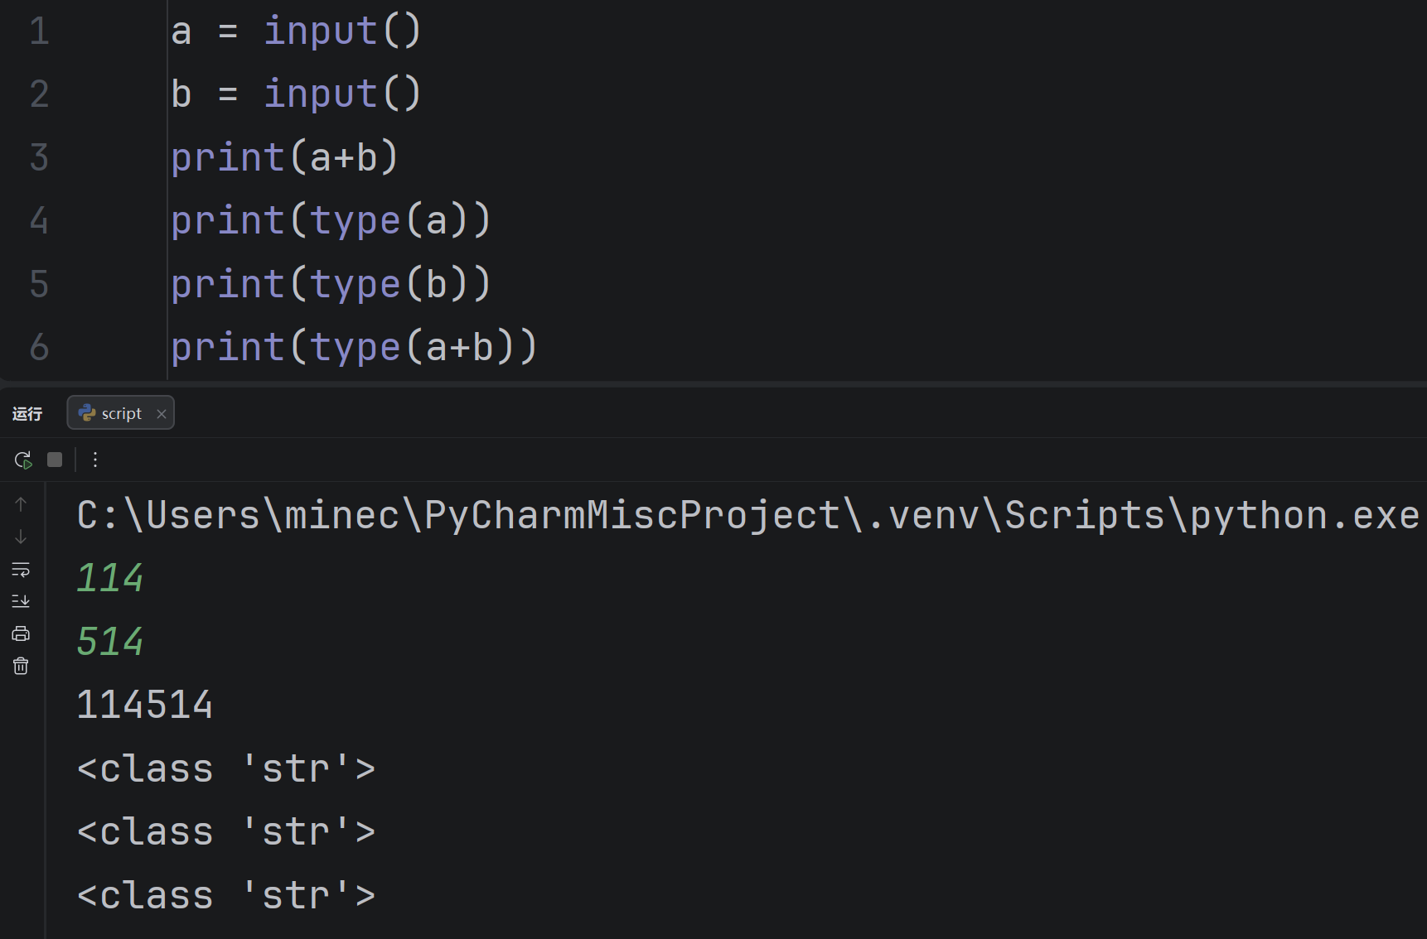The width and height of the screenshot is (1427, 939).
Task: Print the console output
Action: coord(21,633)
